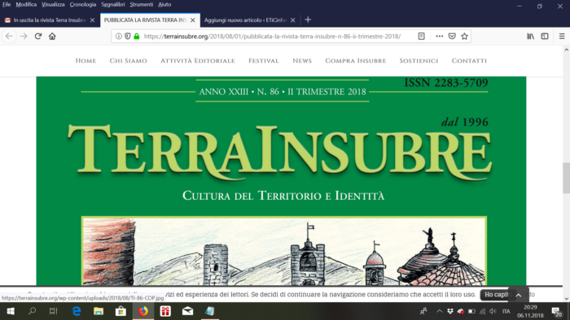Image resolution: width=570 pixels, height=320 pixels.
Task: Open Microsoft Edge from taskbar
Action: (x=77, y=311)
